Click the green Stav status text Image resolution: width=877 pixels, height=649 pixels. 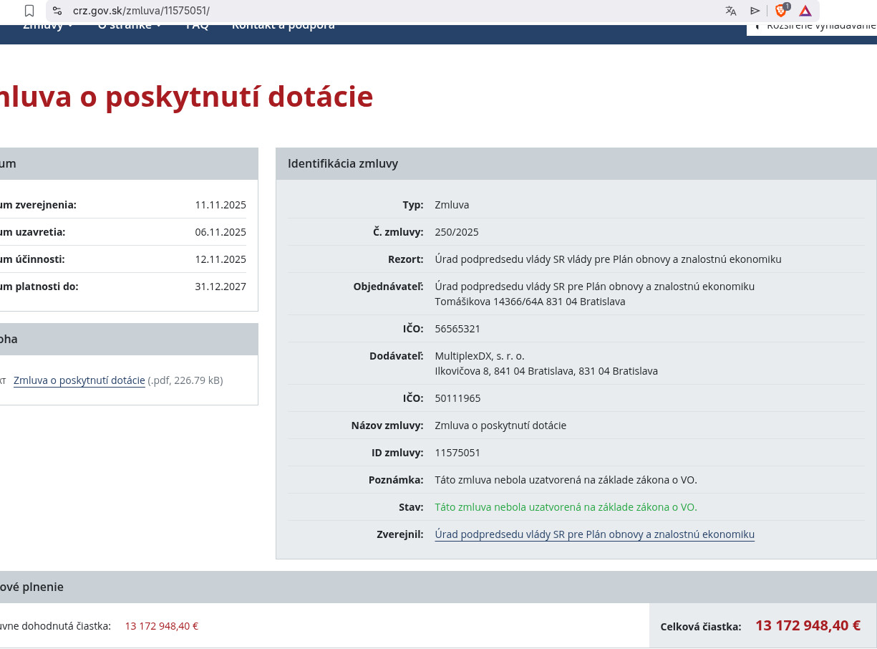tap(566, 507)
